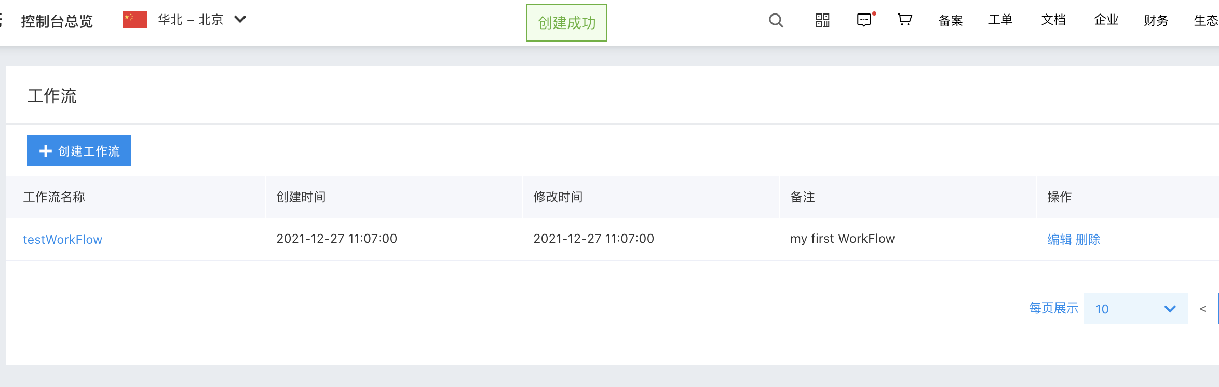Open the 企业 menu item
1219x387 pixels.
1106,20
